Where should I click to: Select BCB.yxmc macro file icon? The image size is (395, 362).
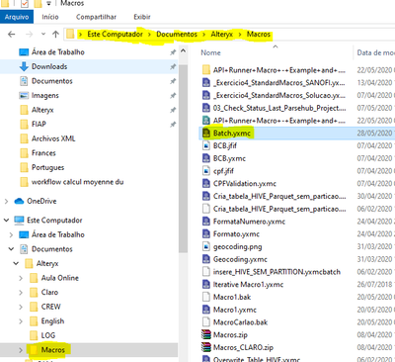point(206,158)
